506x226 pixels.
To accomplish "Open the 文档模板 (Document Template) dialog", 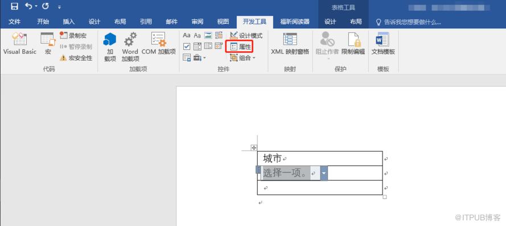I will [382, 44].
